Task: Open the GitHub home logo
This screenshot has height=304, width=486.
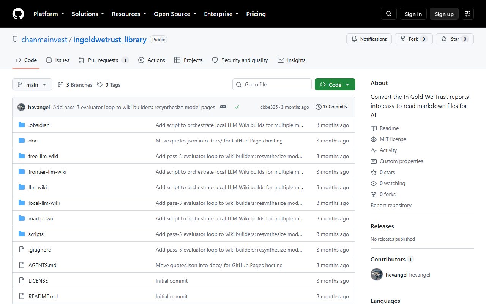Action: pyautogui.click(x=18, y=14)
